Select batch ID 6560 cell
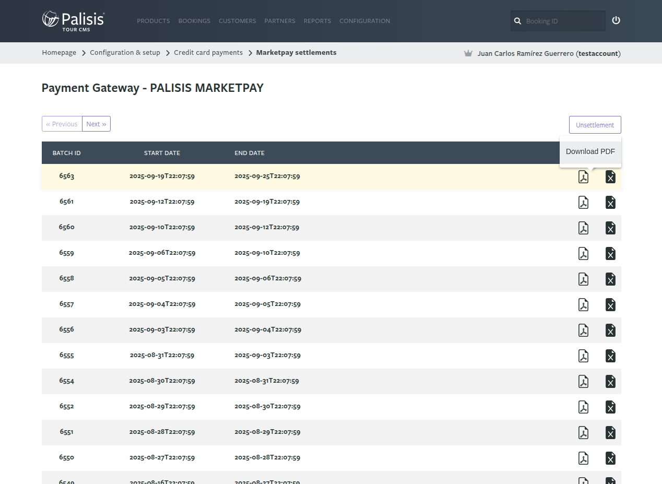The width and height of the screenshot is (662, 484). 67,227
